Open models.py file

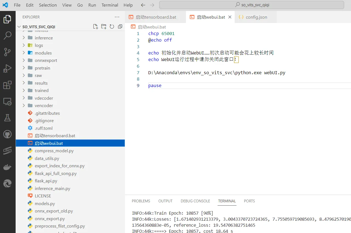pyautogui.click(x=70, y=203)
